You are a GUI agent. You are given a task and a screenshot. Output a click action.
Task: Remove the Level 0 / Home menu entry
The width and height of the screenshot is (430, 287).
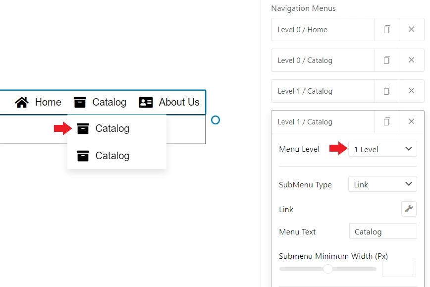[x=412, y=29]
